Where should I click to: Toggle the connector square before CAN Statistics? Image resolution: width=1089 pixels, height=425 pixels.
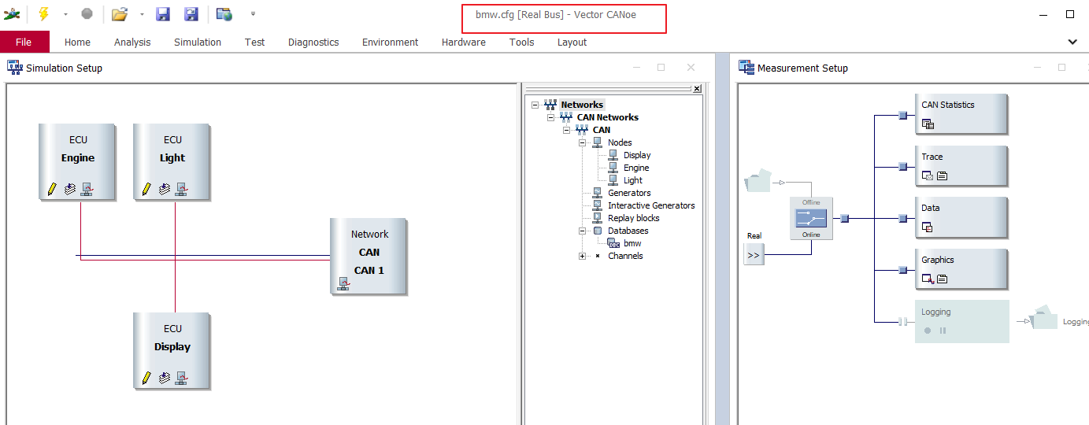[x=903, y=115]
